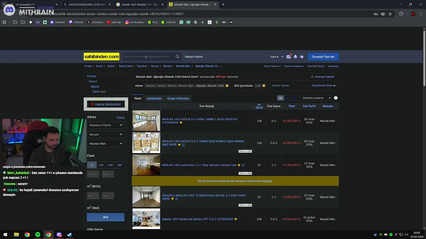Open Favori İlanlarım link
Image resolution: width=426 pixels, height=239 pixels.
(272, 66)
